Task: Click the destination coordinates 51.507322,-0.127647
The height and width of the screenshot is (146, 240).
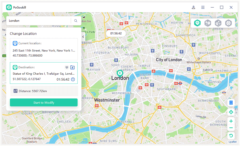Action: click(x=27, y=79)
